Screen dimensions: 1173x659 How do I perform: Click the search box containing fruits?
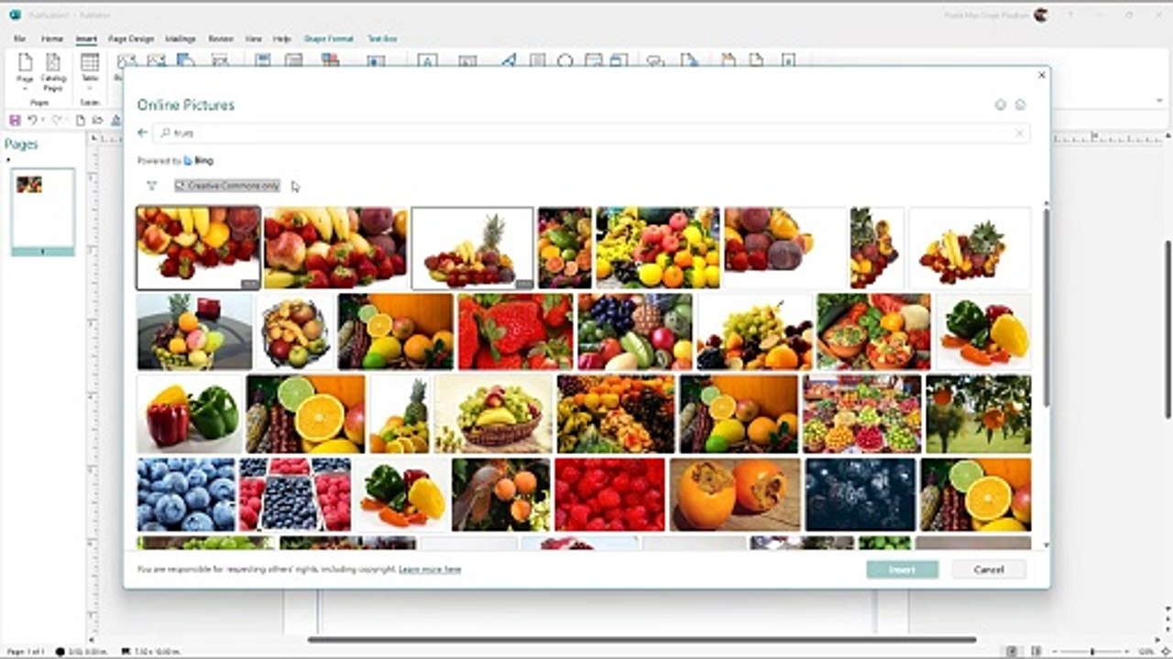click(x=591, y=134)
